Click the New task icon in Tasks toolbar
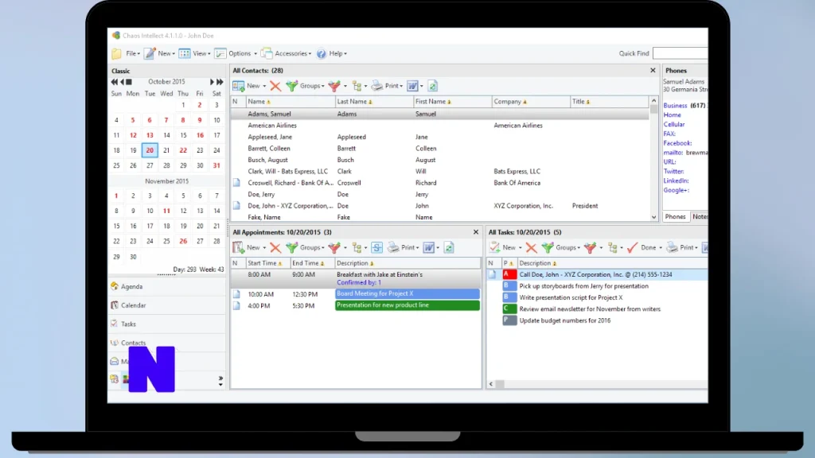The height and width of the screenshot is (458, 815). tap(495, 248)
